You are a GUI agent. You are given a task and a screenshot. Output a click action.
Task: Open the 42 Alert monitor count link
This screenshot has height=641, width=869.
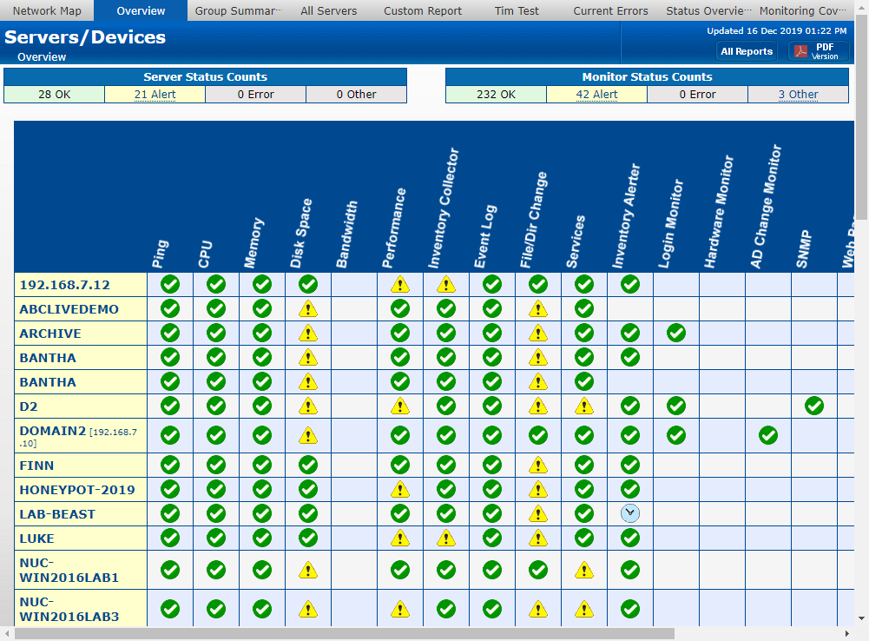click(597, 95)
